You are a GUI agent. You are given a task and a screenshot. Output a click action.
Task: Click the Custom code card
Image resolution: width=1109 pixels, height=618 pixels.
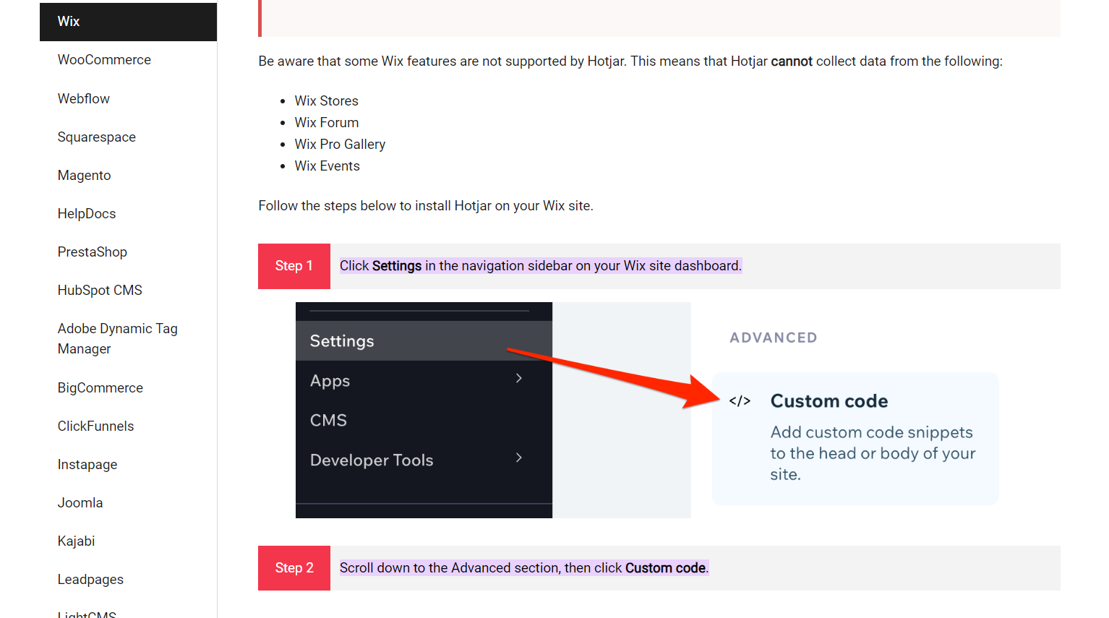(855, 438)
